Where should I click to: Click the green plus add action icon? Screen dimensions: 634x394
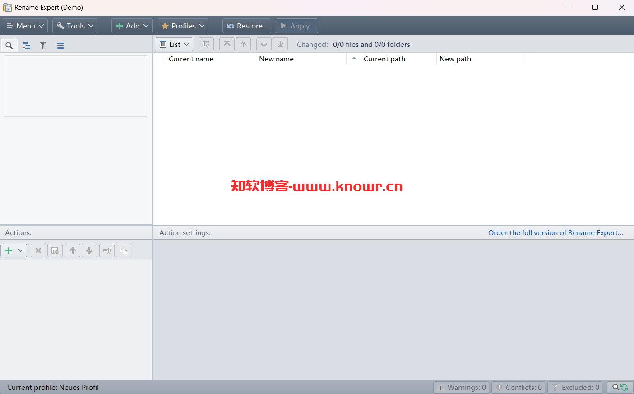point(9,250)
